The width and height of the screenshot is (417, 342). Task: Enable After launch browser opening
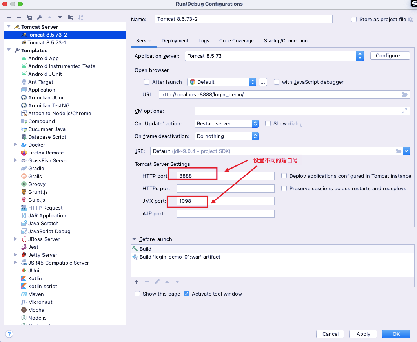pyautogui.click(x=147, y=82)
